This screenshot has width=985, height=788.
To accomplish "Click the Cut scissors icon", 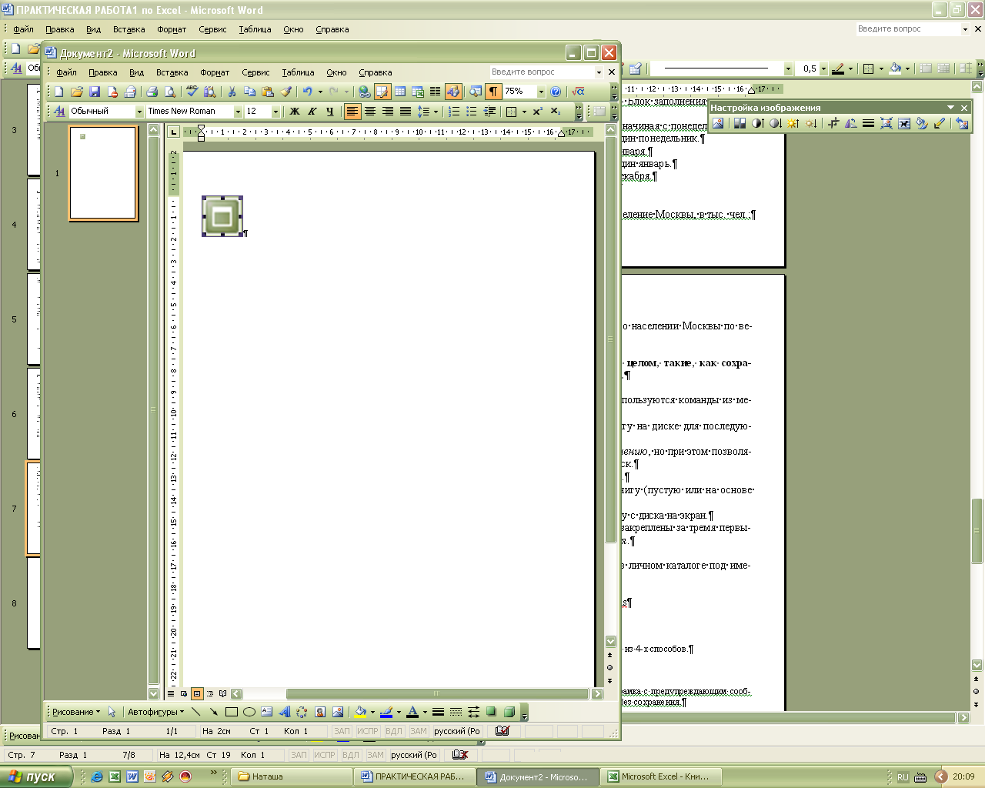I will click(x=232, y=92).
